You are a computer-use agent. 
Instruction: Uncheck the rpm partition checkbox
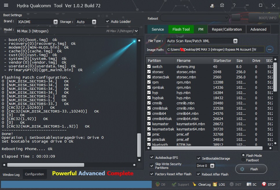149,82
